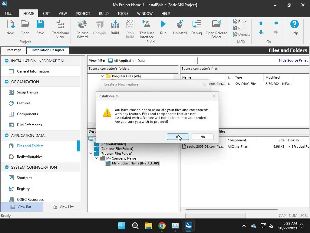Switch to the PROJECT ribbon tab
This screenshot has width=310, height=233.
[83, 13]
